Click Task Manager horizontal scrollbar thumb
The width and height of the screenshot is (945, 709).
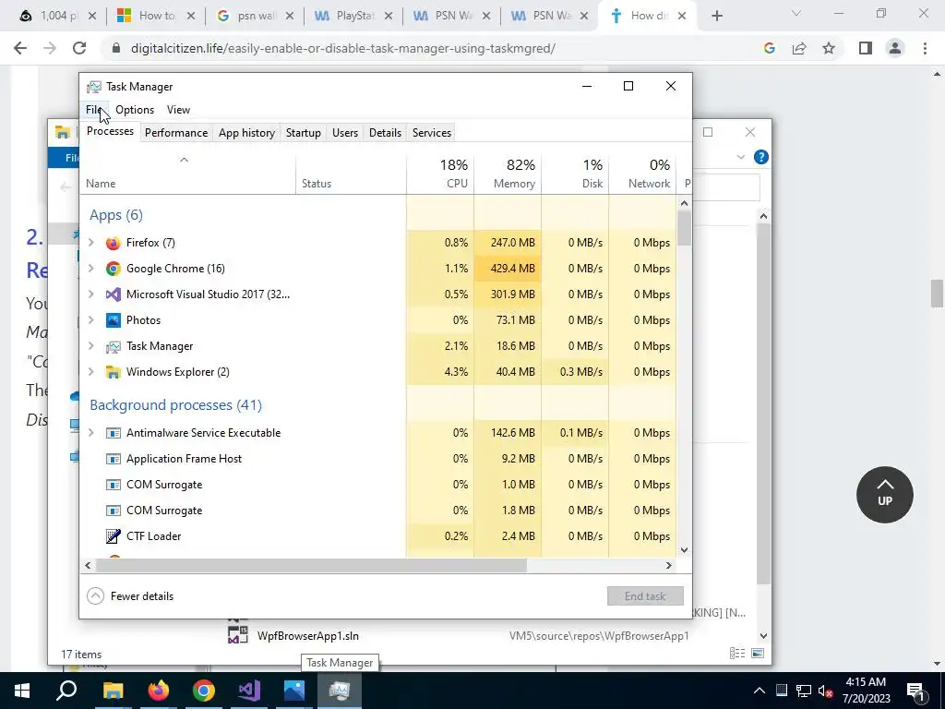311,566
